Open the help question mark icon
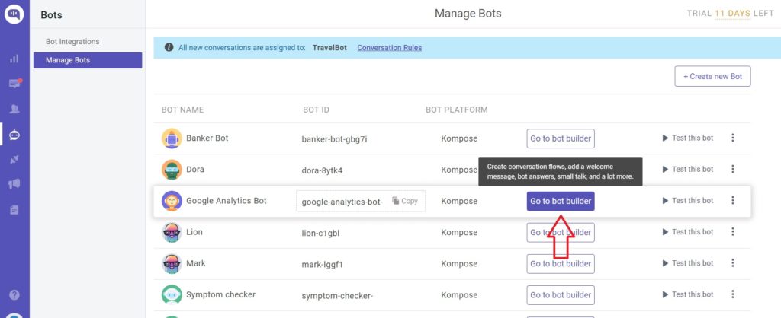Screen dimensions: 781x318 click(14, 294)
